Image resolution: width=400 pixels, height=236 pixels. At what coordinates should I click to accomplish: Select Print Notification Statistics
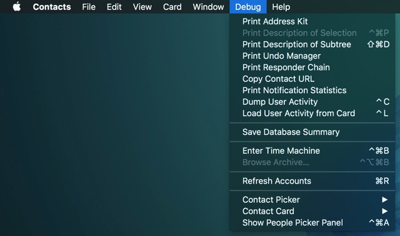coord(312,91)
